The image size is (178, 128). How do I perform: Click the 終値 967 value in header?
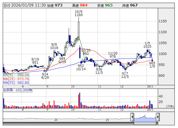tap(130, 5)
